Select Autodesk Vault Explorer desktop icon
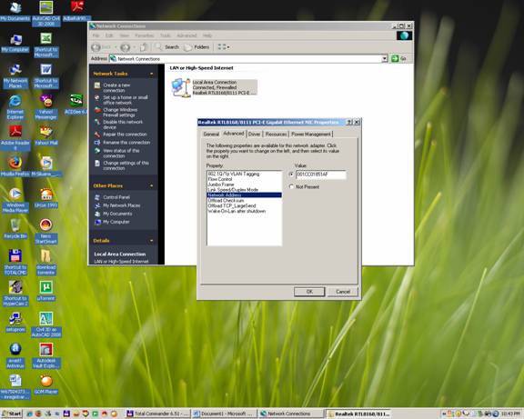 coord(46,356)
